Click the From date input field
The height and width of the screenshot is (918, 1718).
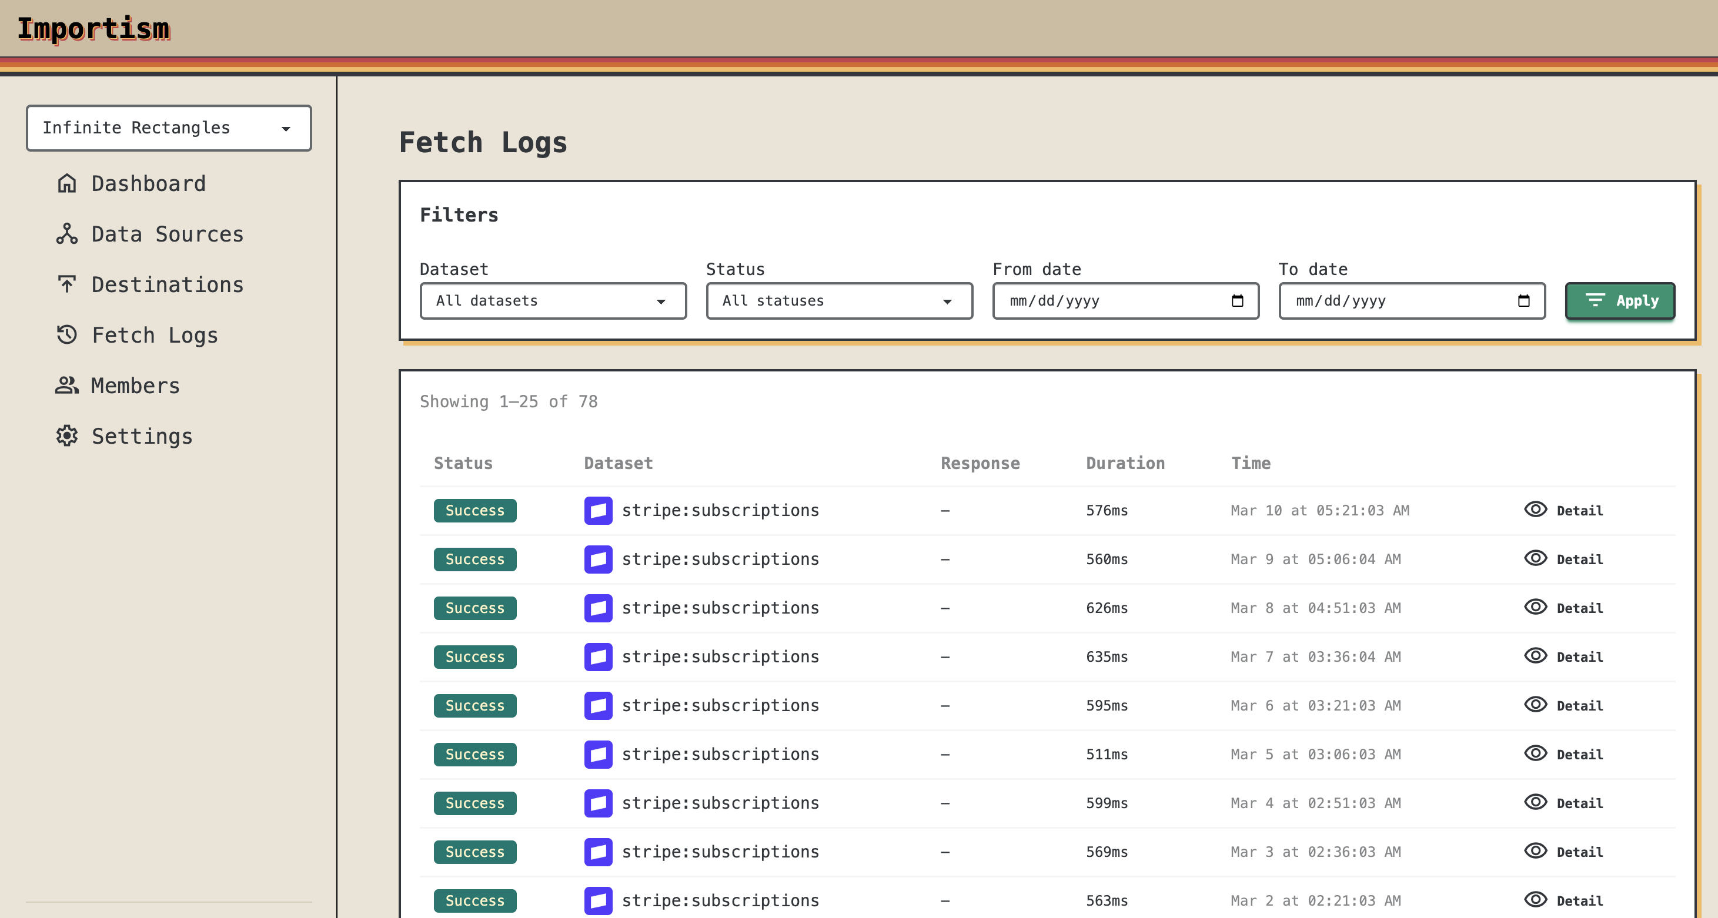1107,301
